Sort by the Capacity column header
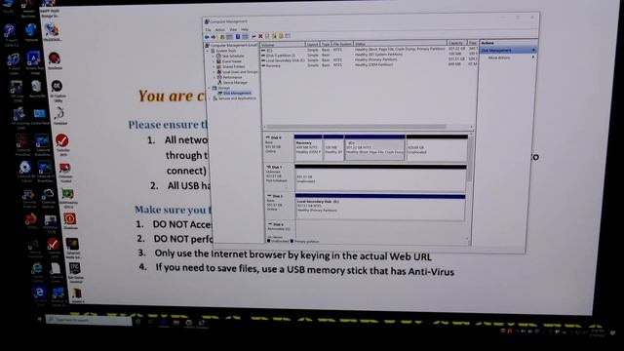Image resolution: width=624 pixels, height=351 pixels. (456, 43)
